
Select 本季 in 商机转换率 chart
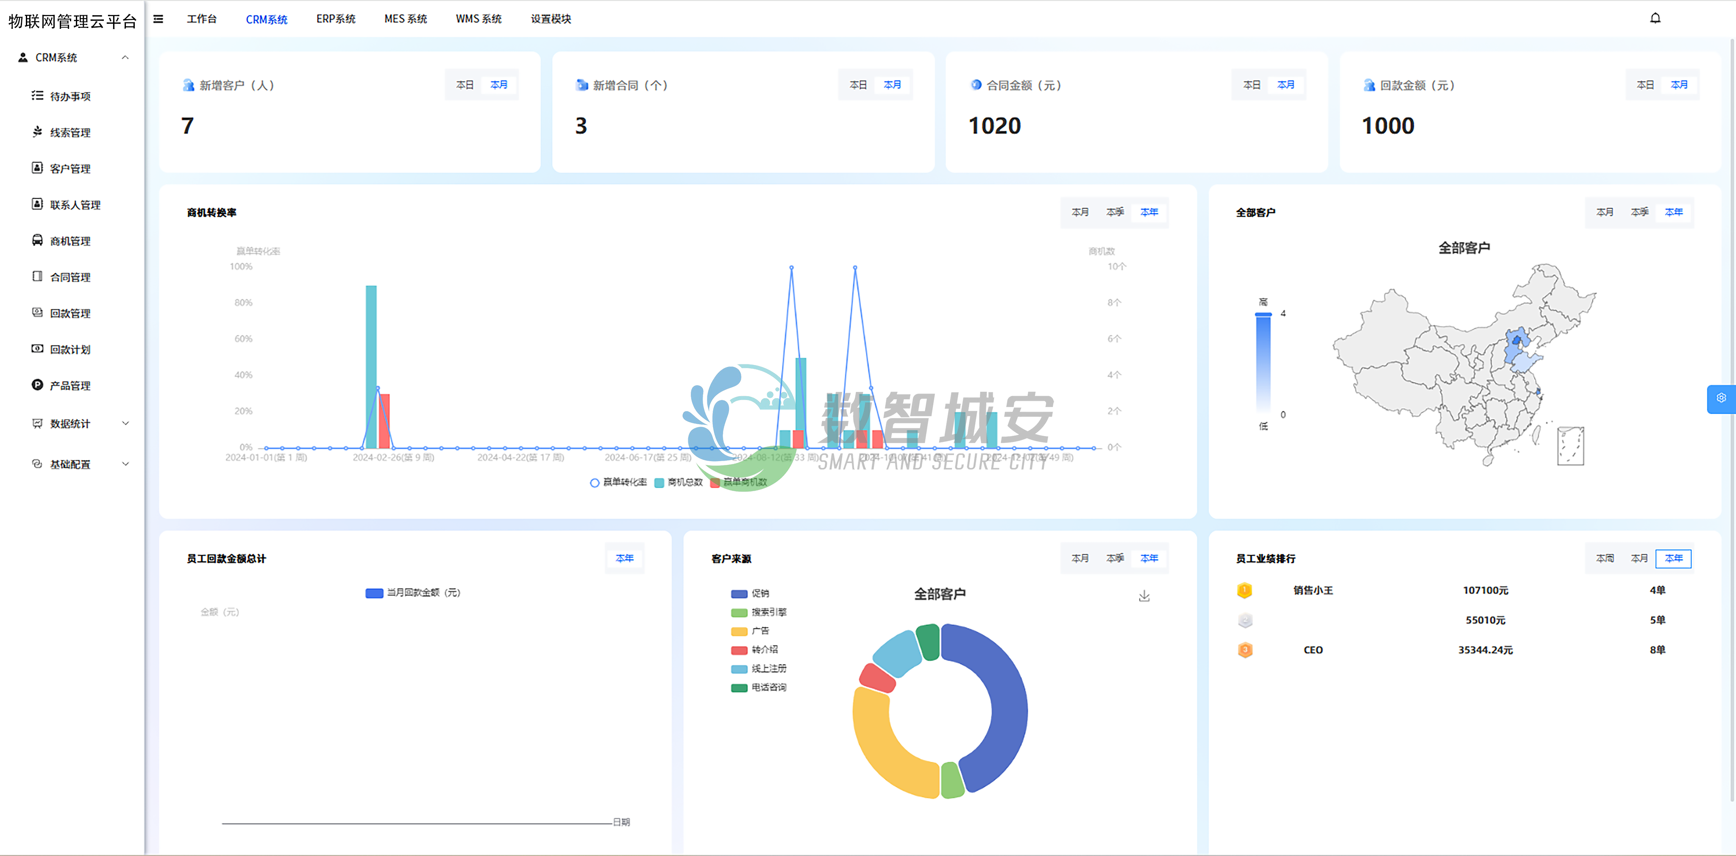[1115, 212]
